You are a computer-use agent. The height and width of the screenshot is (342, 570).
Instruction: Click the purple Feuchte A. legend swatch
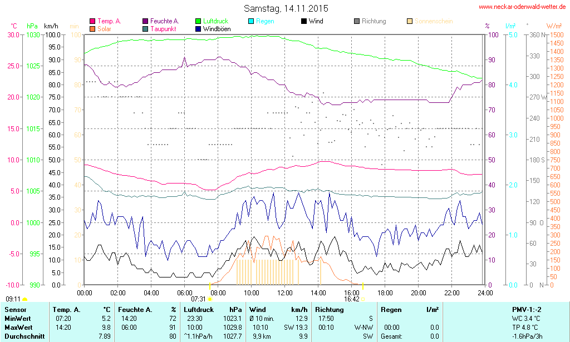[x=146, y=21]
